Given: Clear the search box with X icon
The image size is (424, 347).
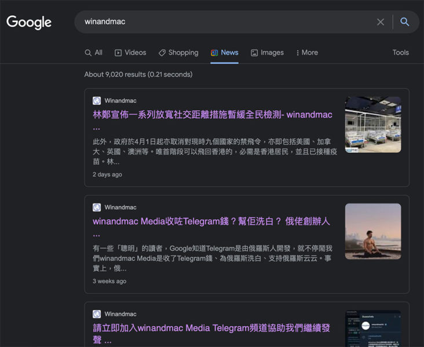Looking at the screenshot, I should [x=381, y=22].
